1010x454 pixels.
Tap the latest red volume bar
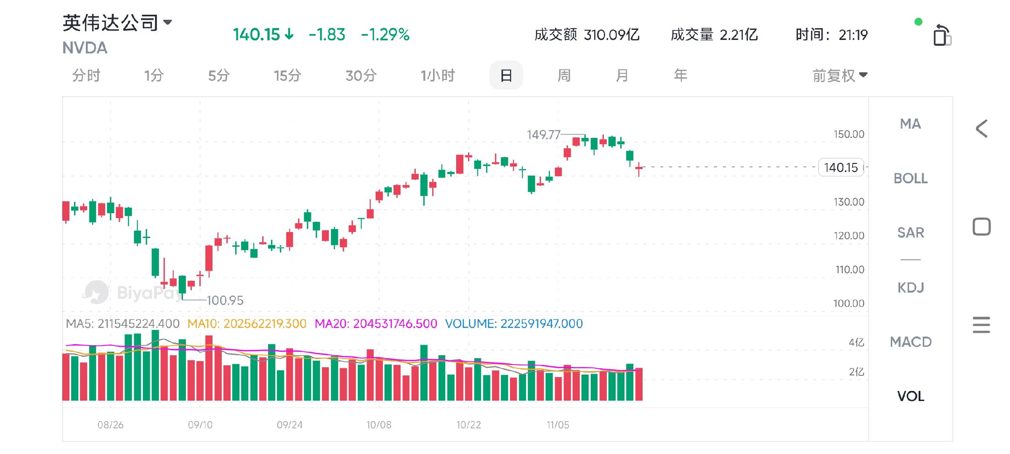(x=639, y=384)
